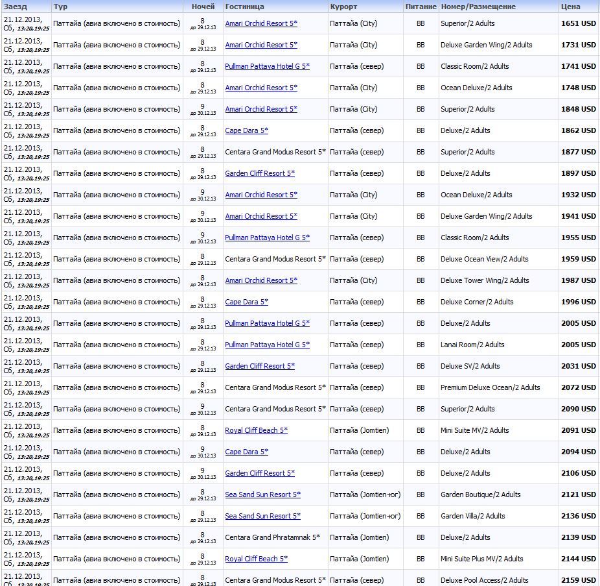Open Sea Sand Sun Resort link for Garden Villa
Screen dimensions: 600x586
pos(262,517)
